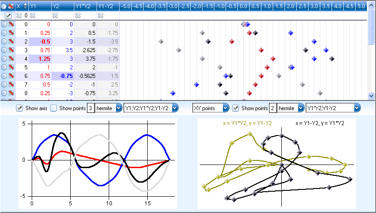The height and width of the screenshot is (213, 376).
Task: Click legend label x = Y1-Y2, y = Y1*Y2
Action: pos(320,123)
